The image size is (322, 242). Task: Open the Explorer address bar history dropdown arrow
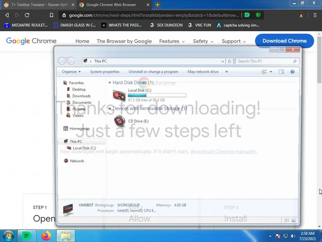click(x=223, y=61)
